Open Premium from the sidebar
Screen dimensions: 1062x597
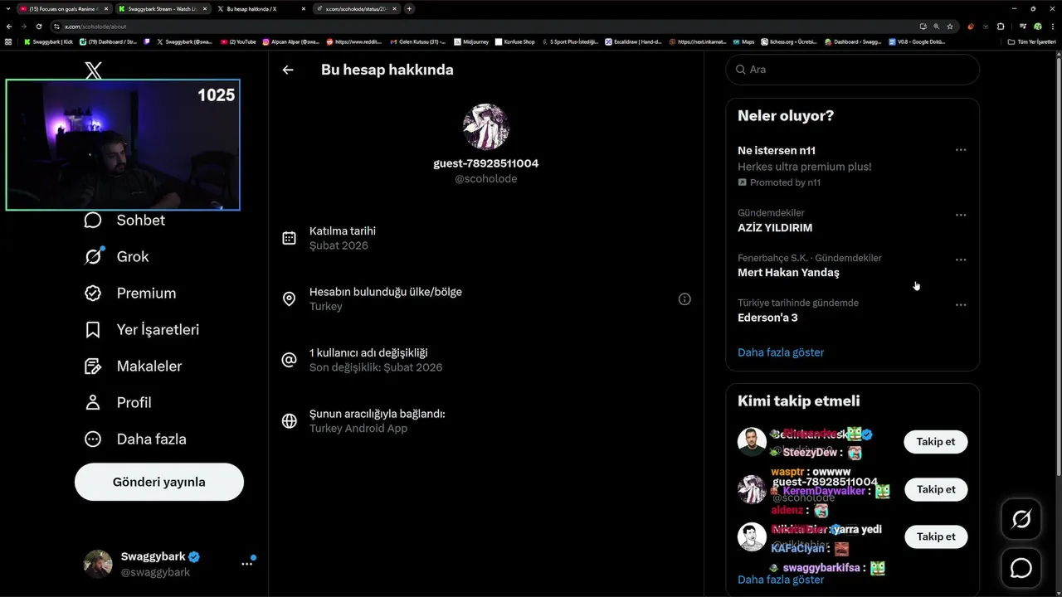point(129,293)
